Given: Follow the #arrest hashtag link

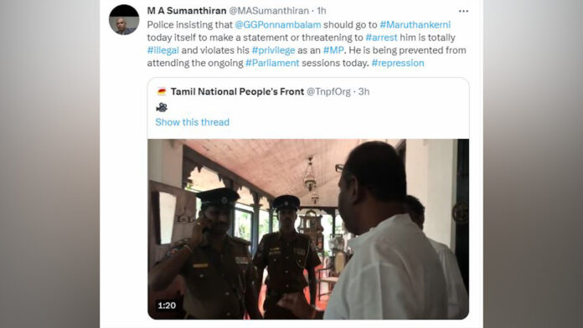Looking at the screenshot, I should click(381, 38).
